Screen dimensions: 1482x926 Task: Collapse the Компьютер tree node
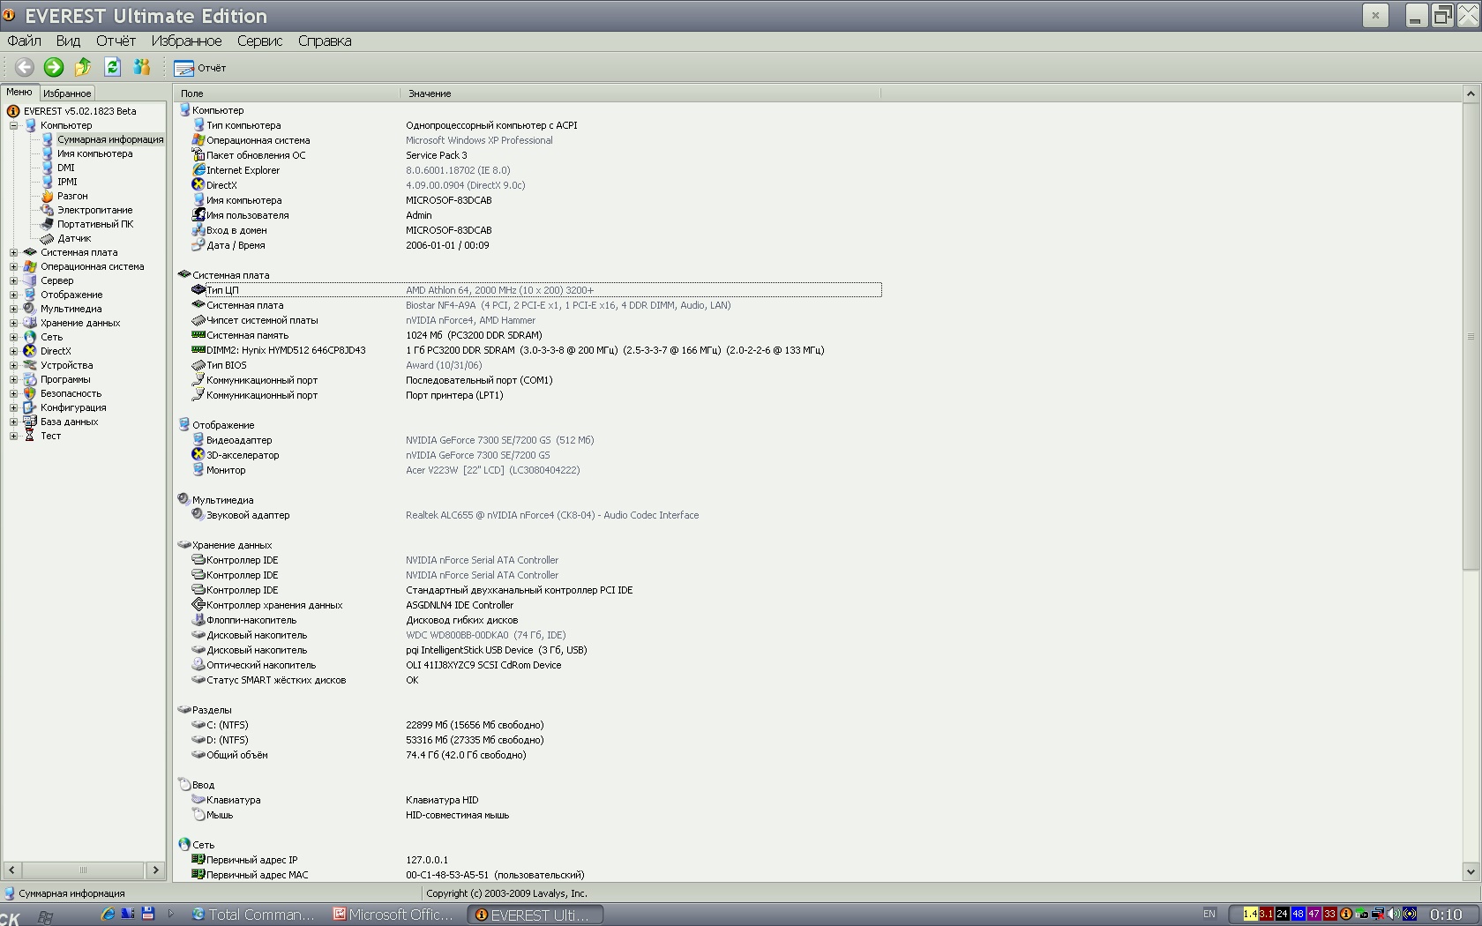pyautogui.click(x=13, y=125)
